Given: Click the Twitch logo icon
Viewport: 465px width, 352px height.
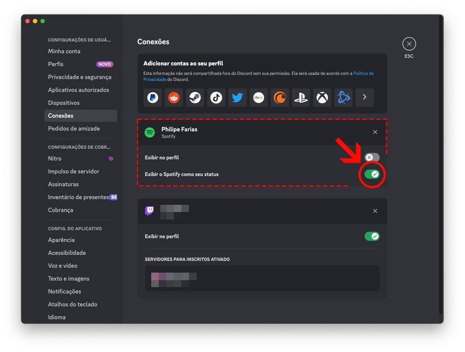Looking at the screenshot, I should pos(149,211).
